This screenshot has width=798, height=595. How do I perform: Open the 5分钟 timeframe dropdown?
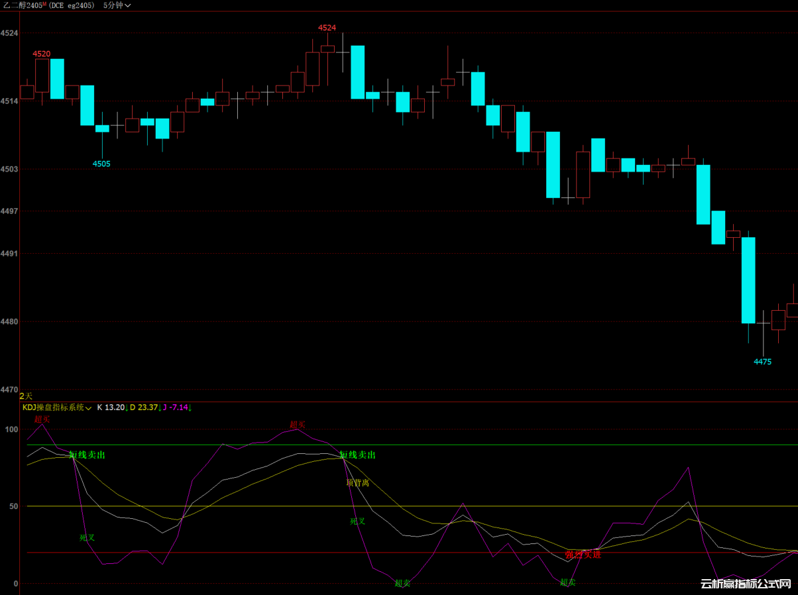click(117, 5)
